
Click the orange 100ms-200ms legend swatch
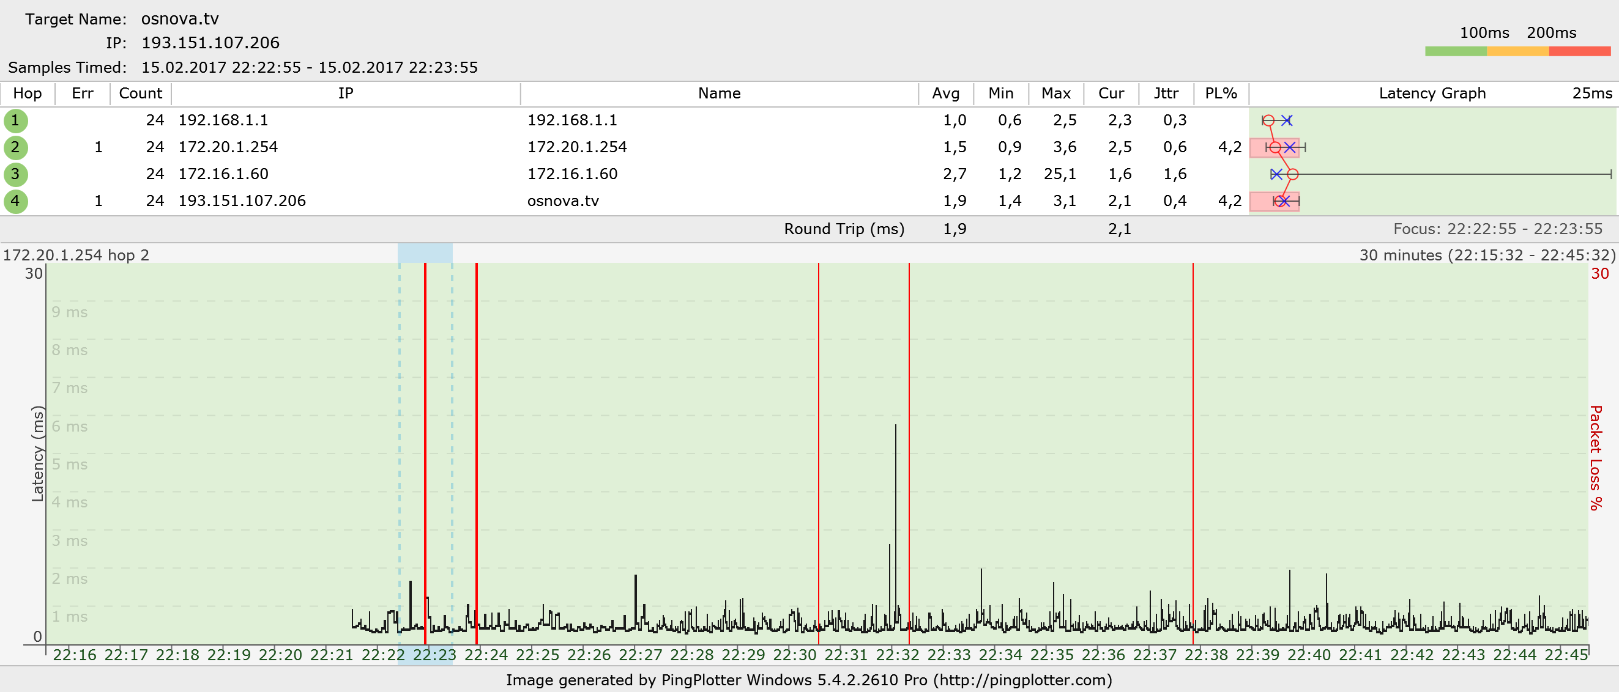pos(1517,51)
